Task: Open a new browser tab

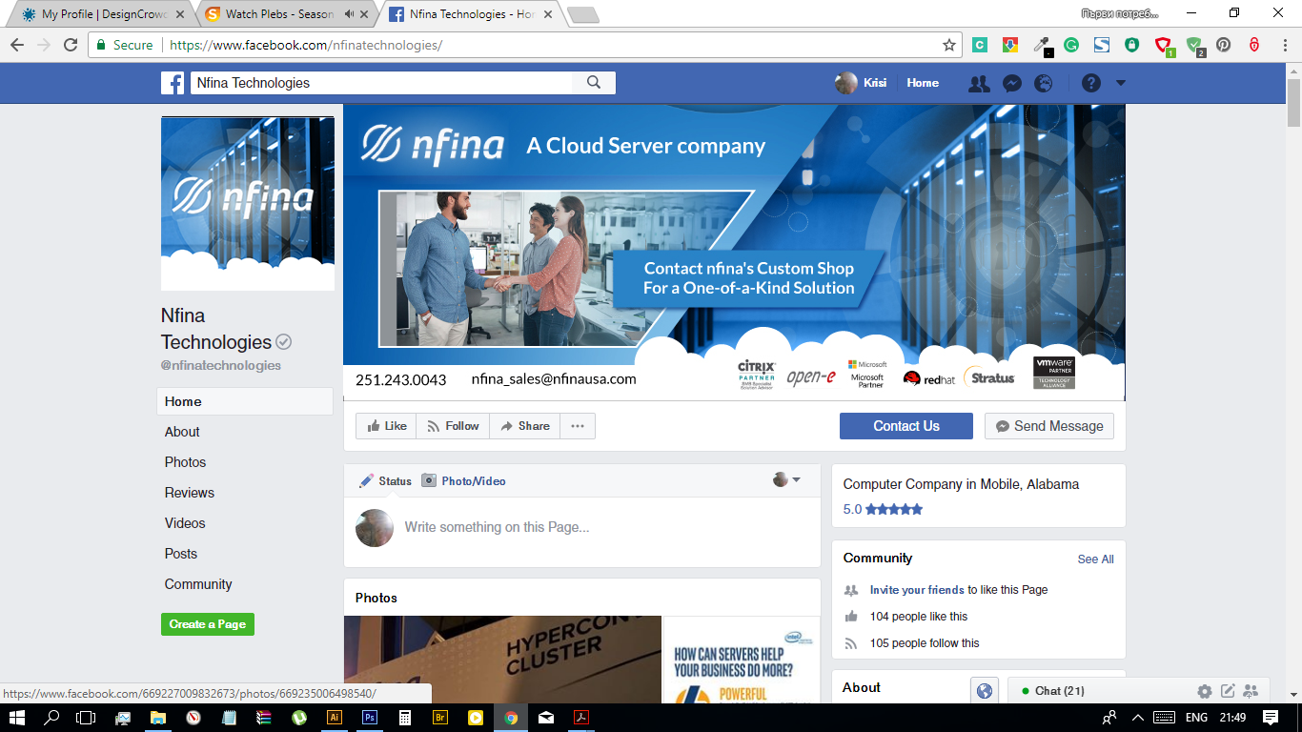Action: coord(582,14)
